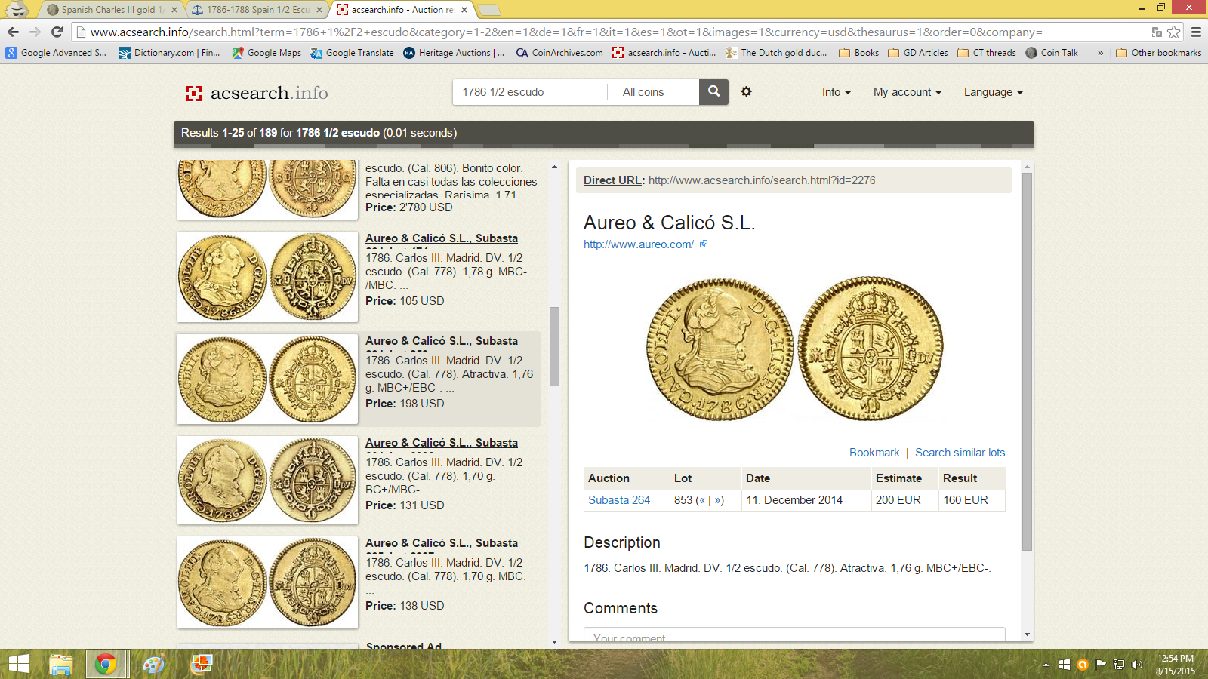1208x679 pixels.
Task: Reload the page with refresh icon
Action: 57,32
